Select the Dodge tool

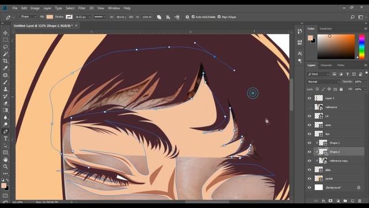tap(5, 124)
